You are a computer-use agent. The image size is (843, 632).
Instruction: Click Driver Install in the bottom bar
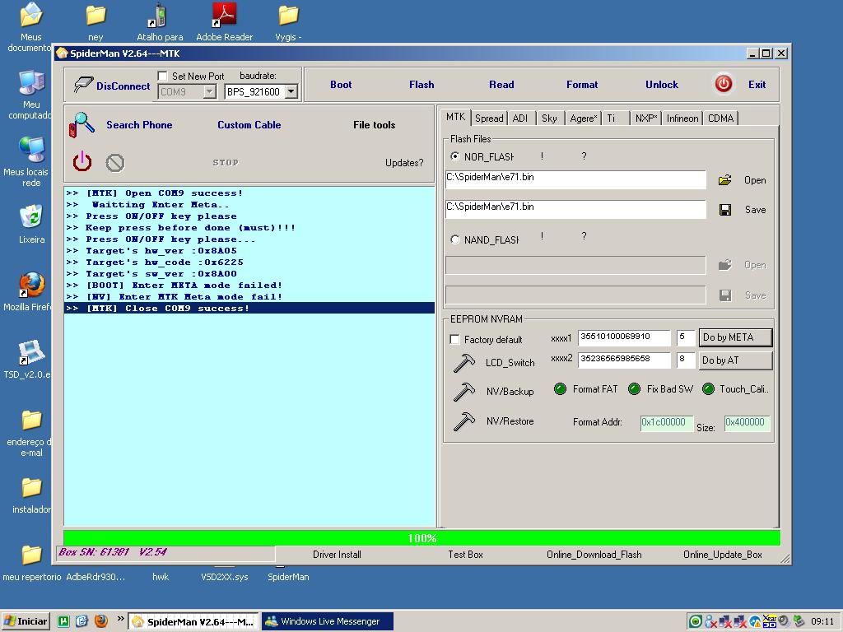[337, 554]
